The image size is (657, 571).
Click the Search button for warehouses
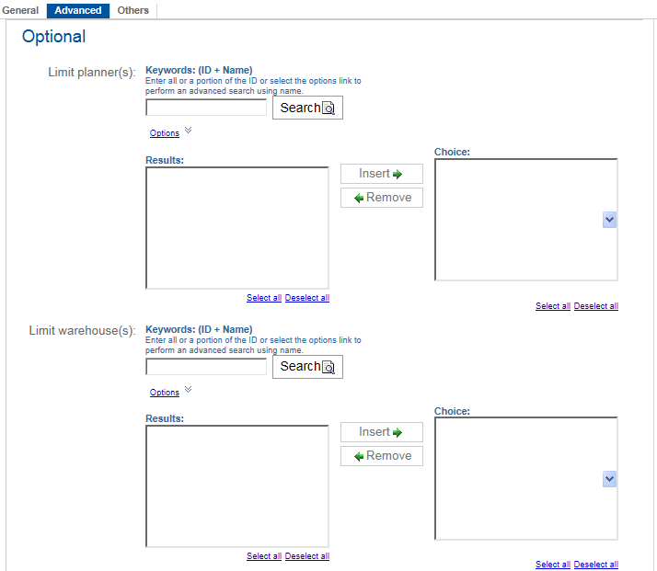coord(307,366)
